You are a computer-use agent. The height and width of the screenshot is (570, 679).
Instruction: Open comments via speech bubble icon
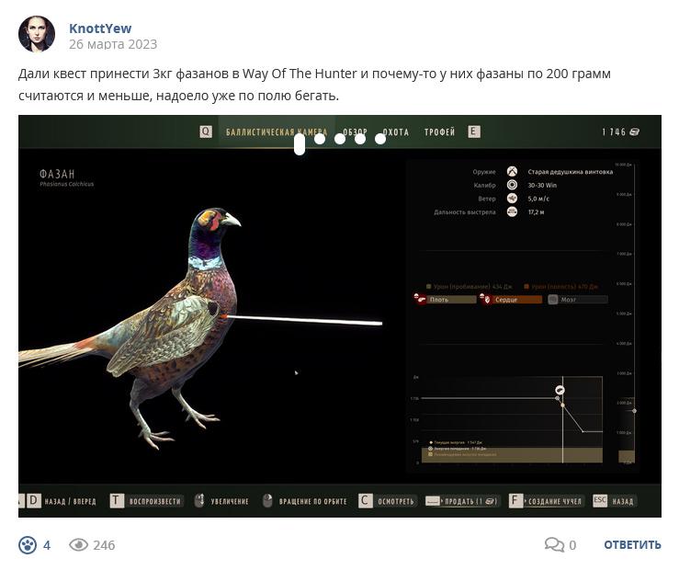click(x=554, y=544)
